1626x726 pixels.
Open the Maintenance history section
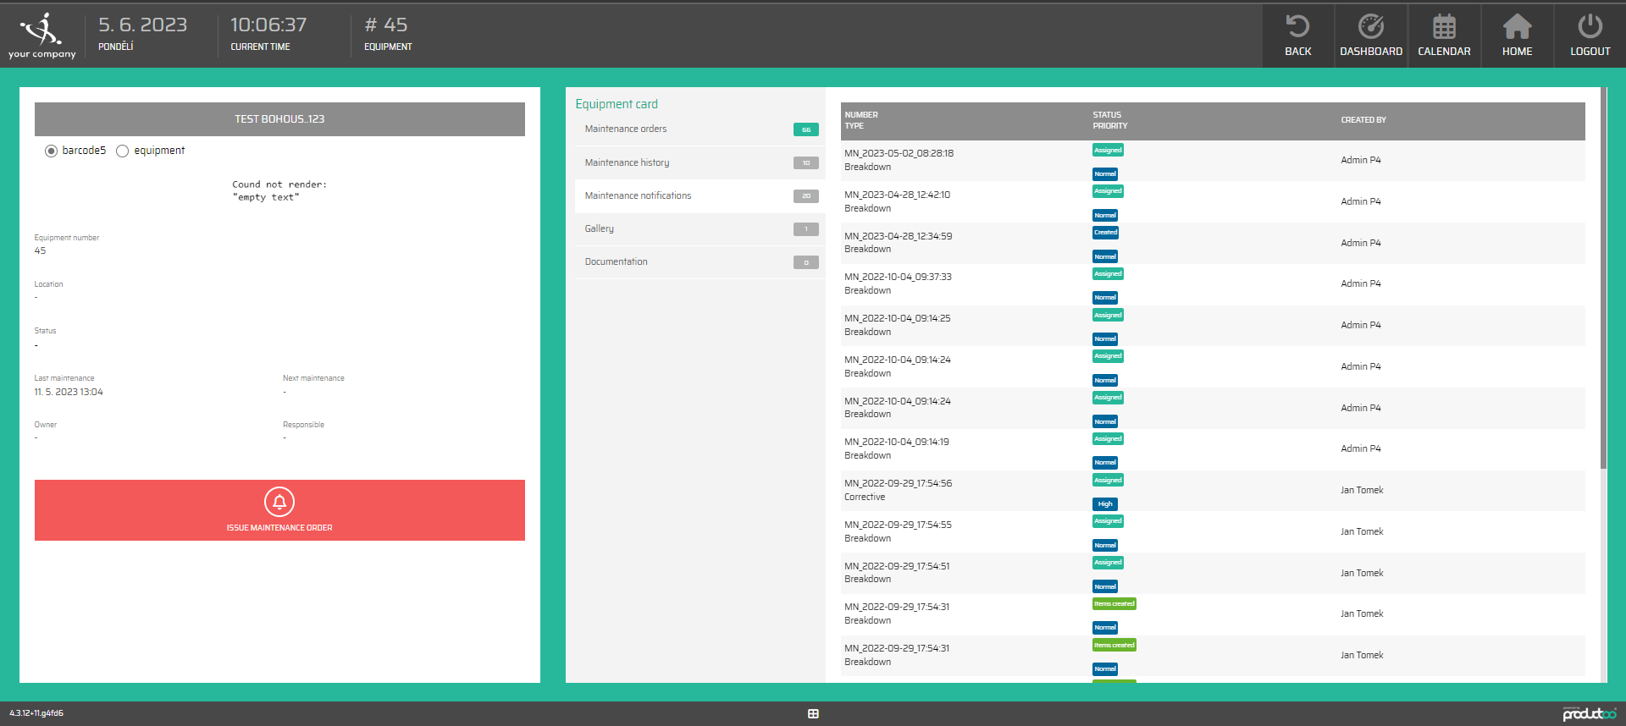[x=627, y=162]
